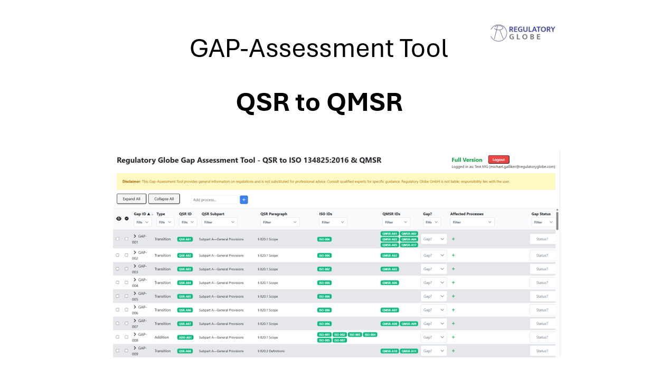Open the QSR Subpart filter dropdown
Screen dimensions: 669x388
pyautogui.click(x=220, y=222)
